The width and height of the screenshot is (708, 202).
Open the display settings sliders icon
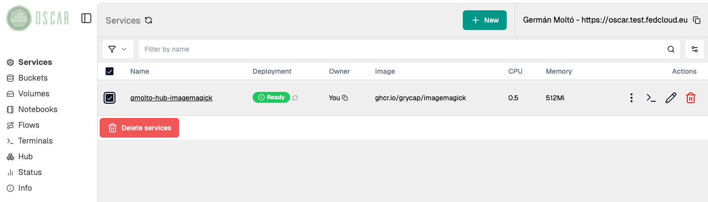click(x=695, y=49)
